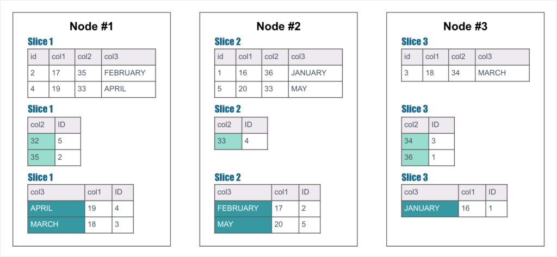Click the teal MARCH cell in Node #1
Image resolution: width=557 pixels, height=257 pixels.
pos(57,224)
